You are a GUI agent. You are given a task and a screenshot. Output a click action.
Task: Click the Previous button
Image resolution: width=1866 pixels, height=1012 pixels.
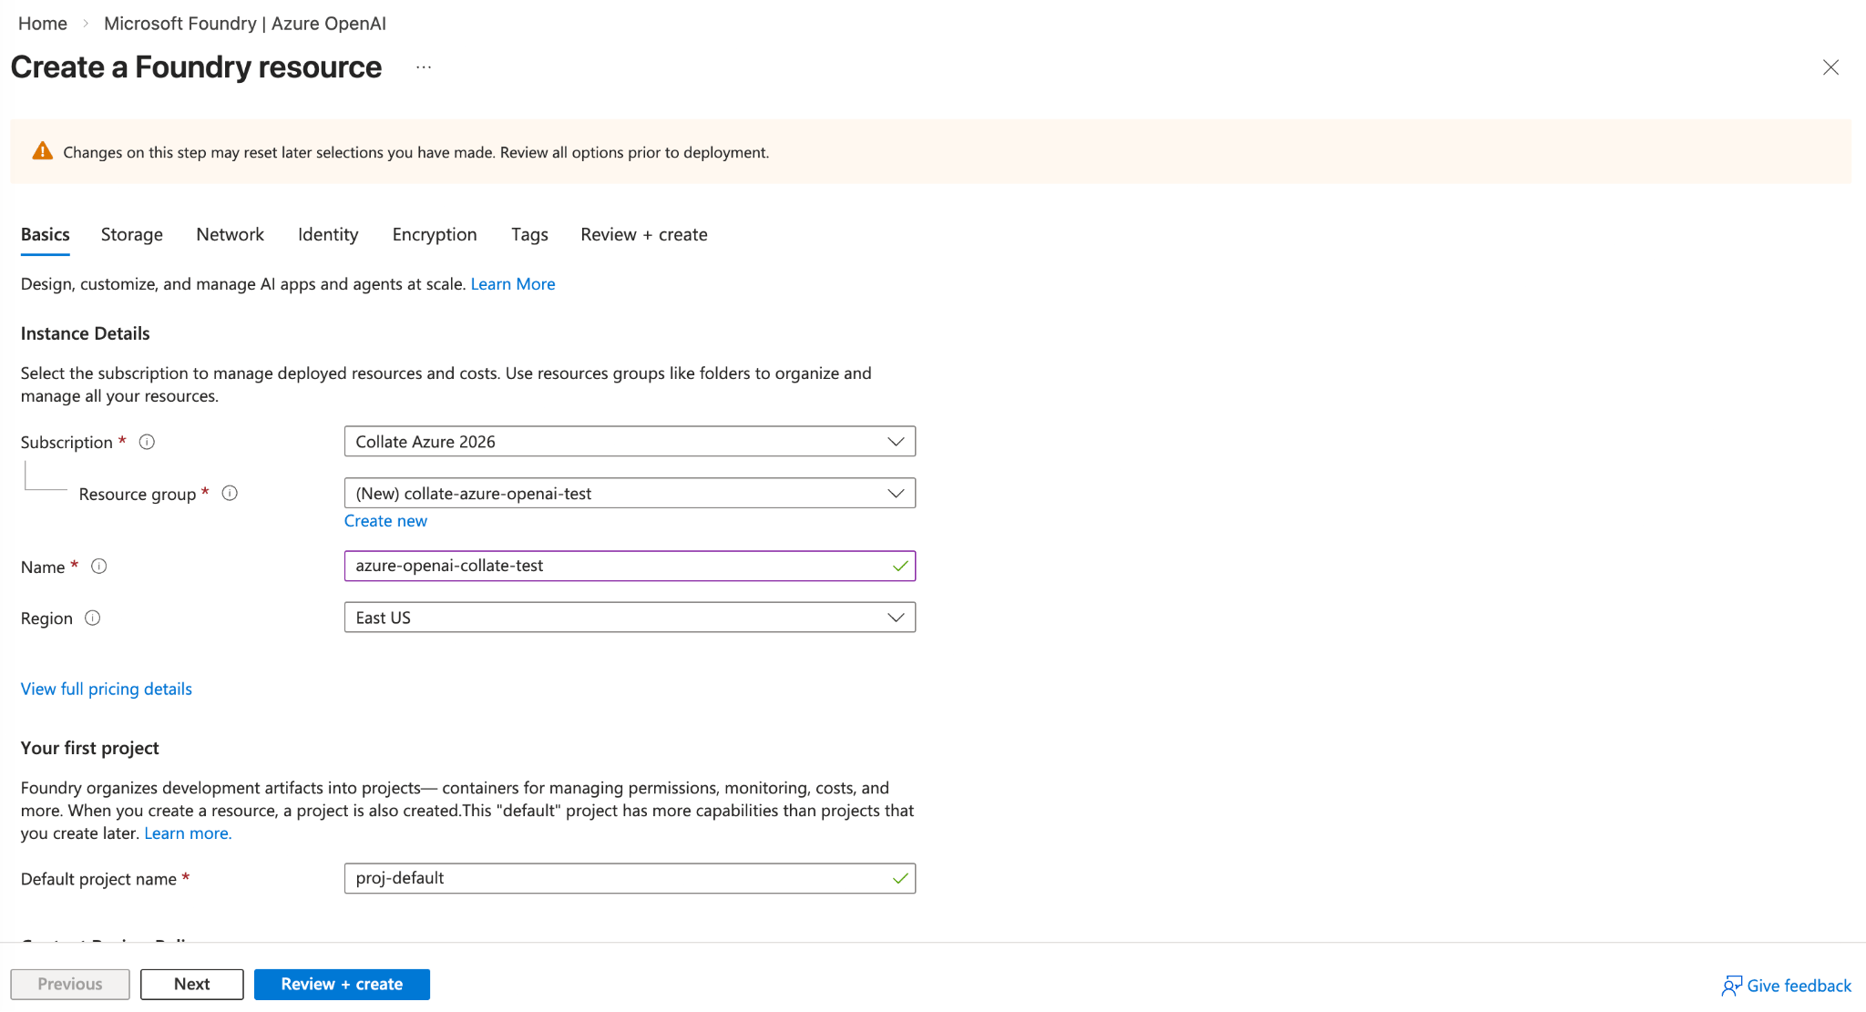(70, 984)
